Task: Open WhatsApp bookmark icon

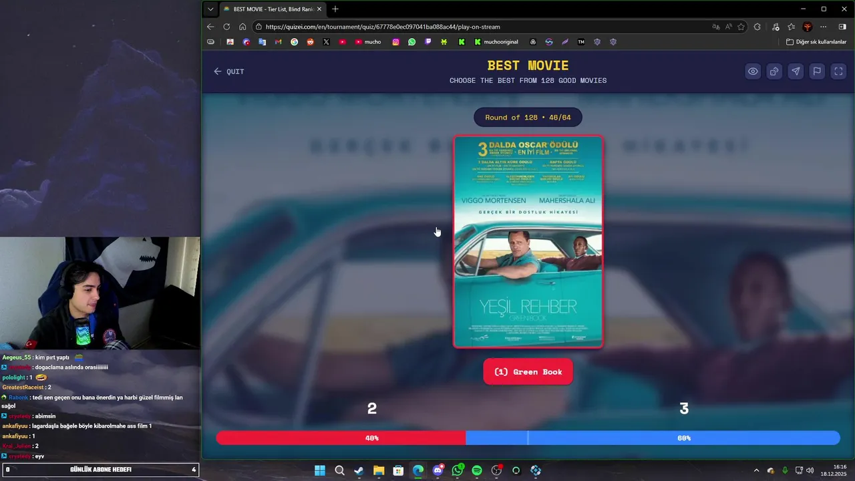Action: point(411,41)
